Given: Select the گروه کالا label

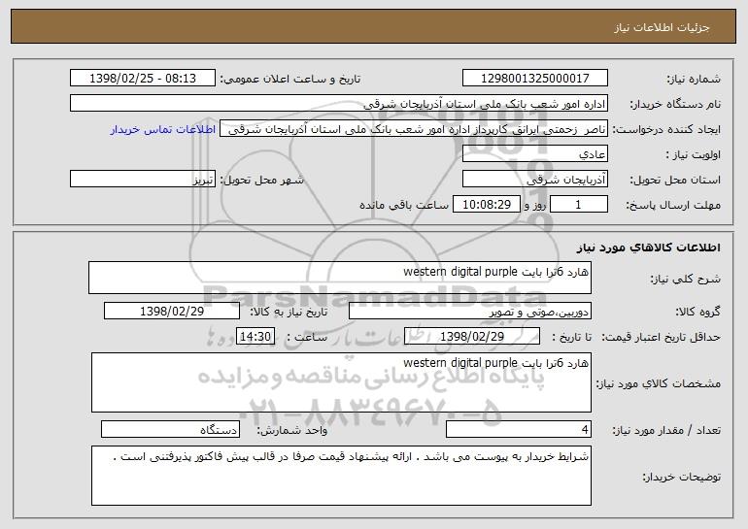Looking at the screenshot, I should (697, 312).
